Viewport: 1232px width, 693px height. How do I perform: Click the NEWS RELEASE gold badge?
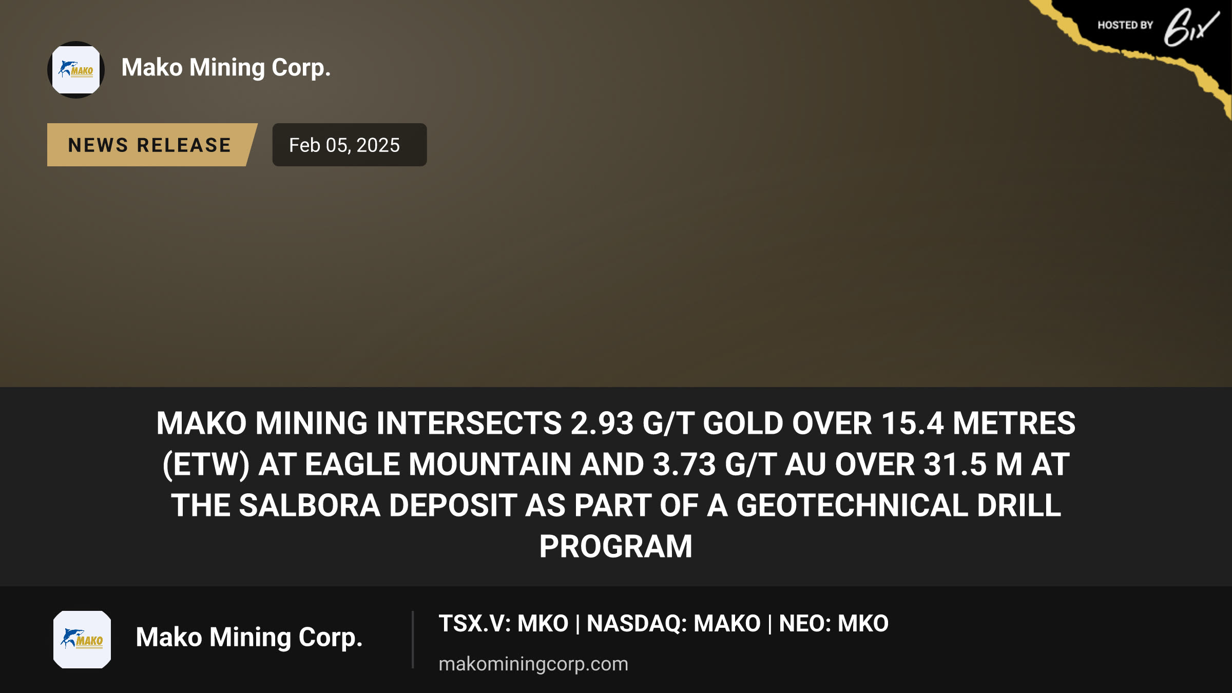[x=152, y=145]
